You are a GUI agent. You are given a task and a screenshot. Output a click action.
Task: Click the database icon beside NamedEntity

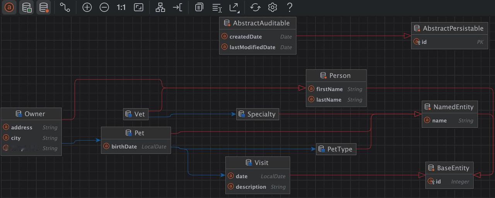click(428, 107)
